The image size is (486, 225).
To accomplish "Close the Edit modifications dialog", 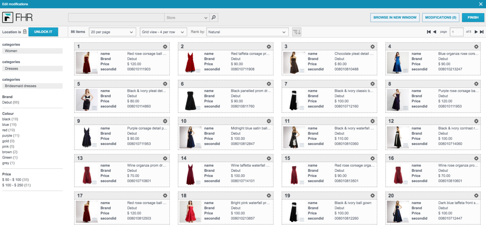I will pyautogui.click(x=481, y=4).
